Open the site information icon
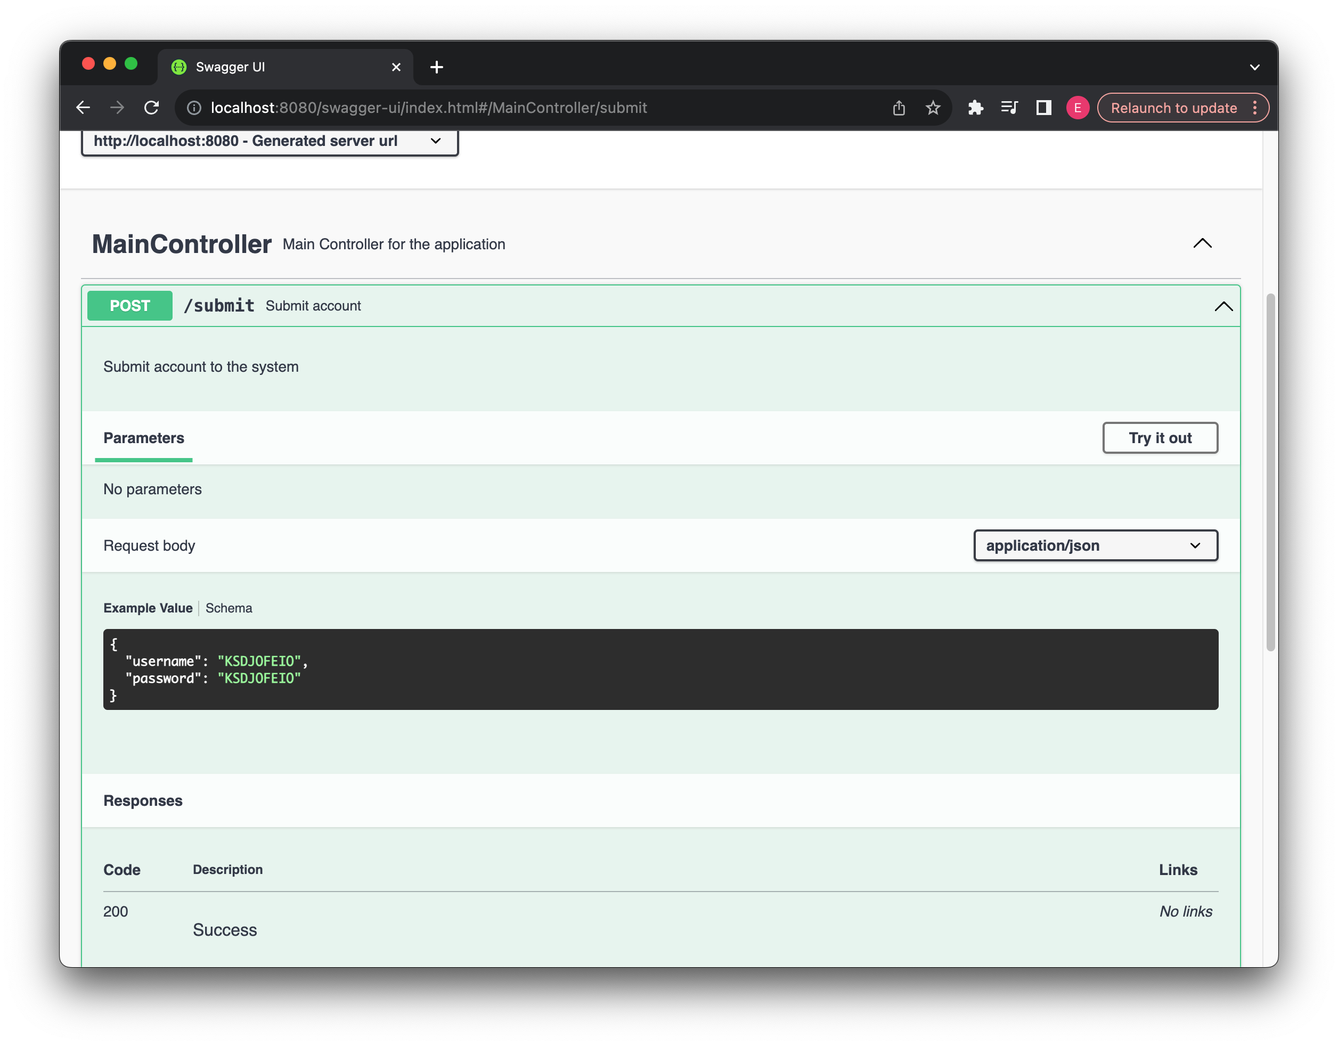This screenshot has height=1046, width=1338. [x=194, y=108]
